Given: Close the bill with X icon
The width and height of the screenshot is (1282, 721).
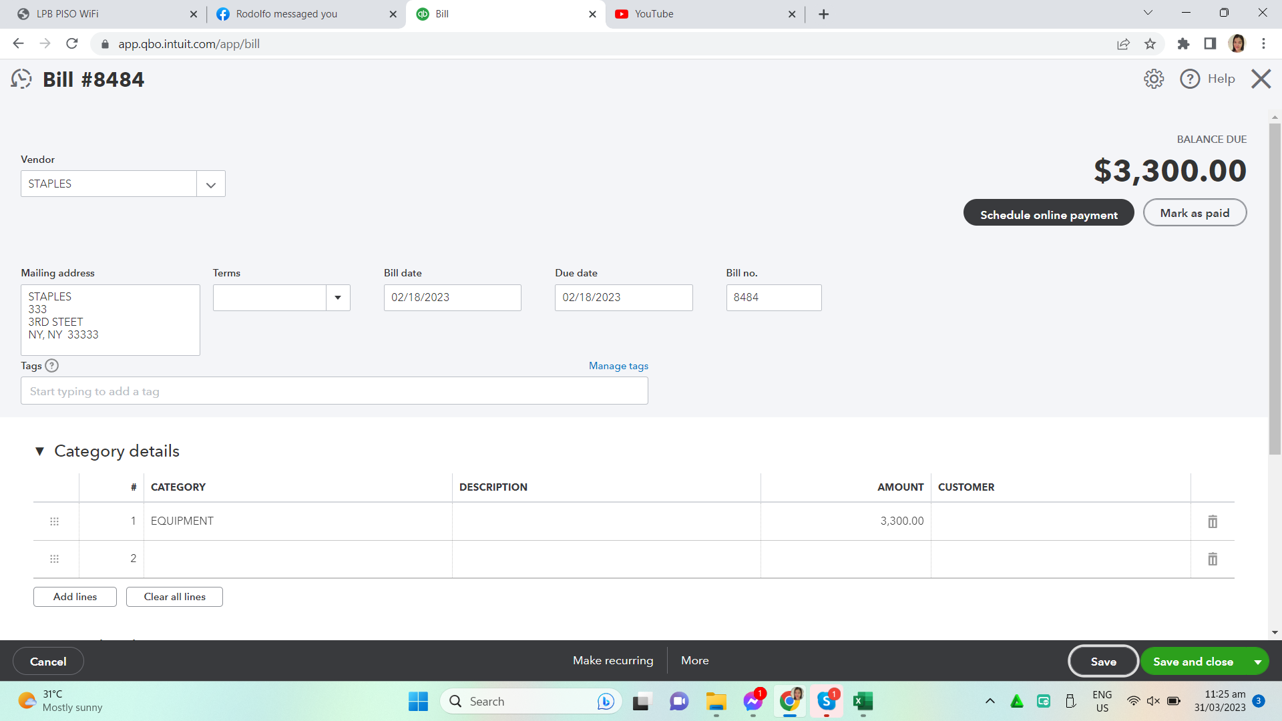Looking at the screenshot, I should [x=1261, y=79].
